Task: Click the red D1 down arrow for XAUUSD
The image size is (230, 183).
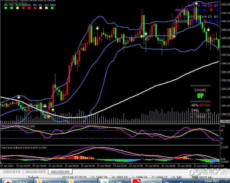Action: click(211, 10)
